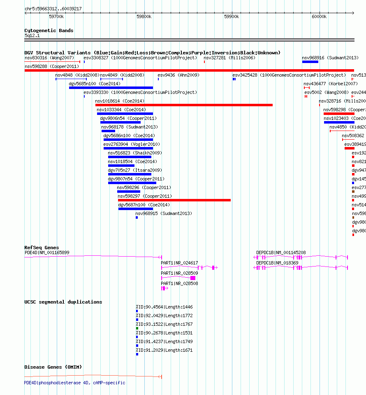Click the 5q12.1 cytogenetic band bar
The width and height of the screenshot is (366, 395).
pos(189,40)
